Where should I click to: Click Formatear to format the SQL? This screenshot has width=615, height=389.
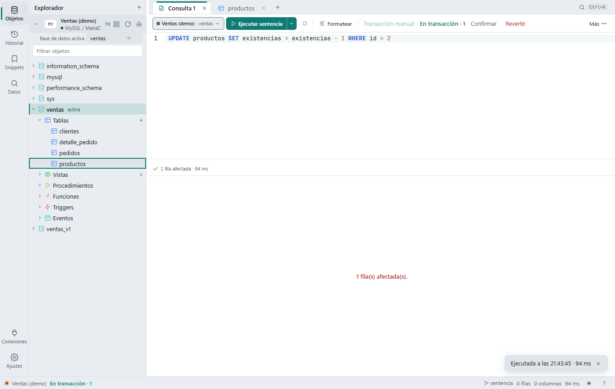coord(336,24)
